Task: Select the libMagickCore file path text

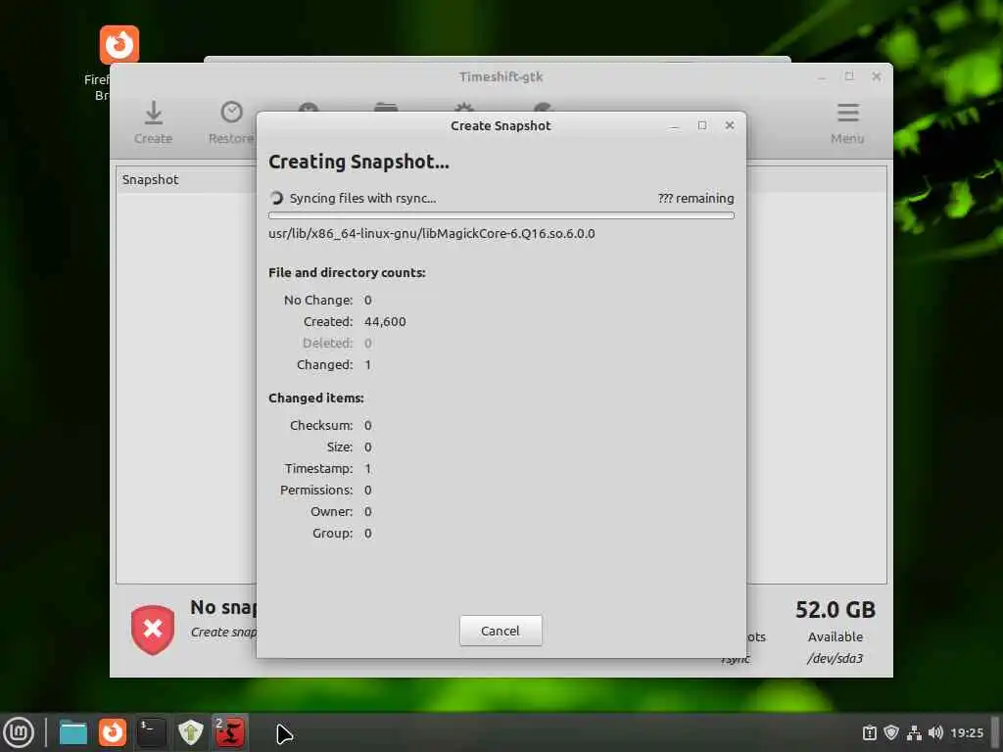Action: coord(432,233)
